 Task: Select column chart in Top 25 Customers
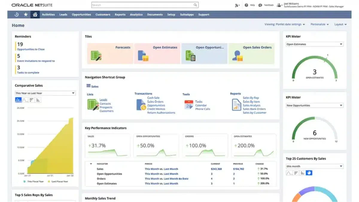coord(302,173)
